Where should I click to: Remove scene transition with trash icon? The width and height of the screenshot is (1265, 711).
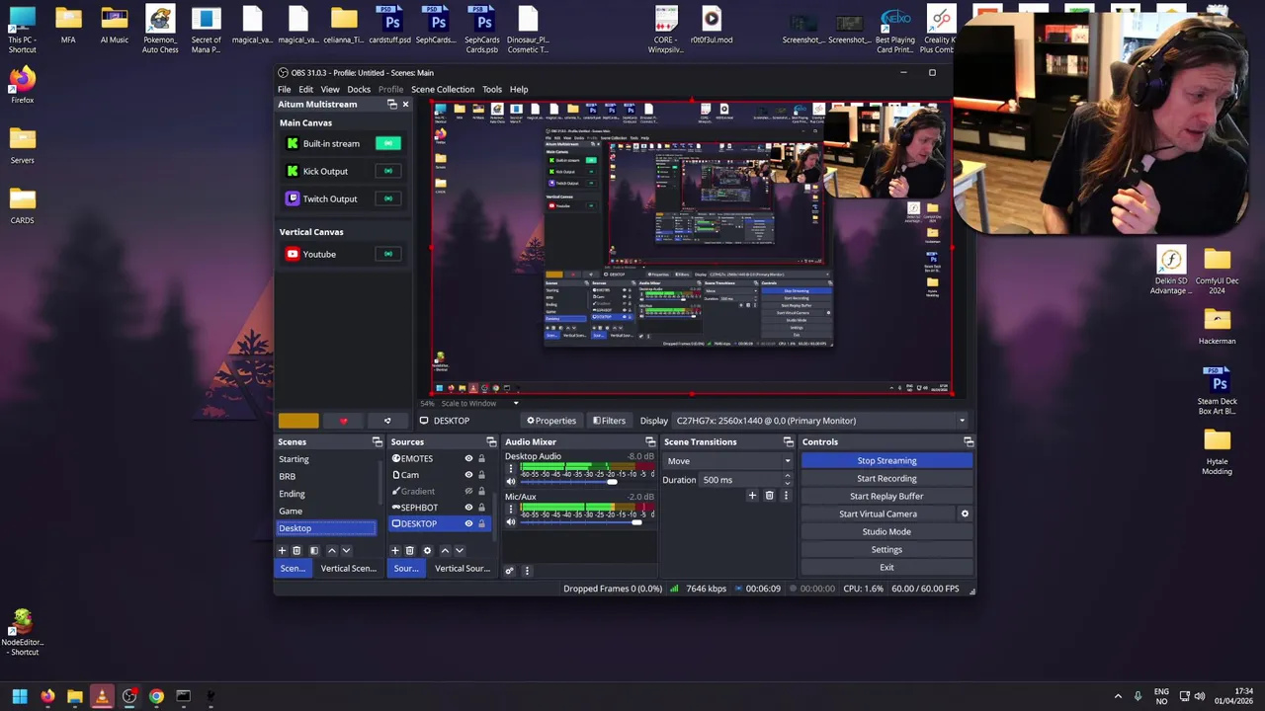click(x=769, y=495)
